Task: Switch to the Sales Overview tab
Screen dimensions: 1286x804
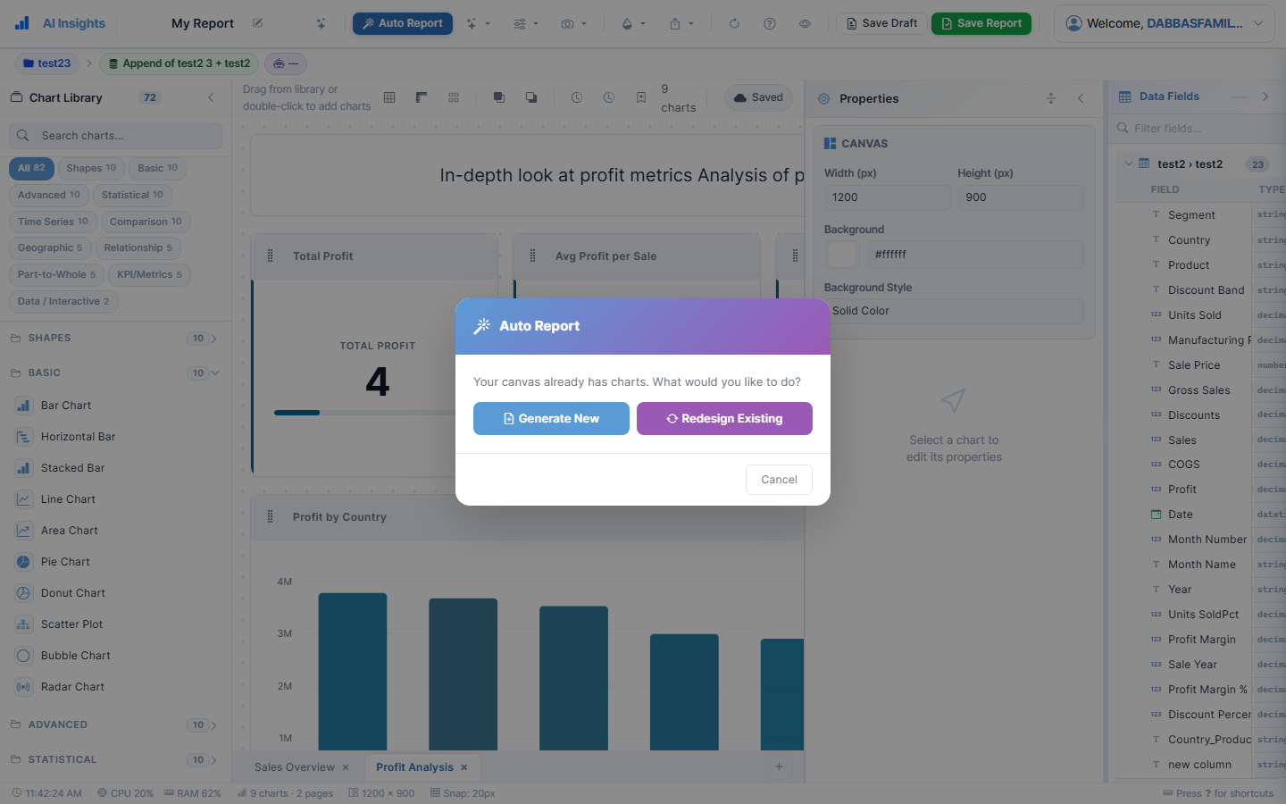Action: (x=294, y=767)
